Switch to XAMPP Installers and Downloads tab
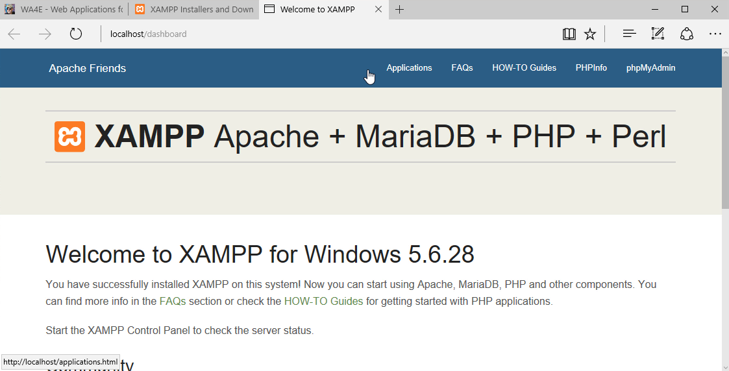This screenshot has height=371, width=729. coord(193,9)
